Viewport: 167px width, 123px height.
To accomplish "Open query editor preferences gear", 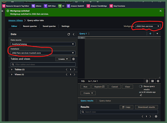I will pos(158,81).
